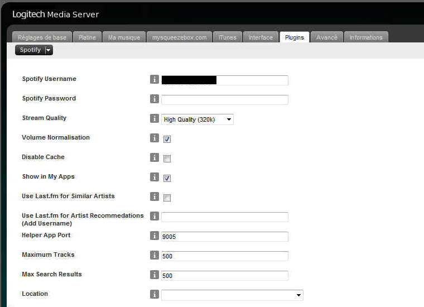Click the Maximum Tracks field

tap(225, 256)
